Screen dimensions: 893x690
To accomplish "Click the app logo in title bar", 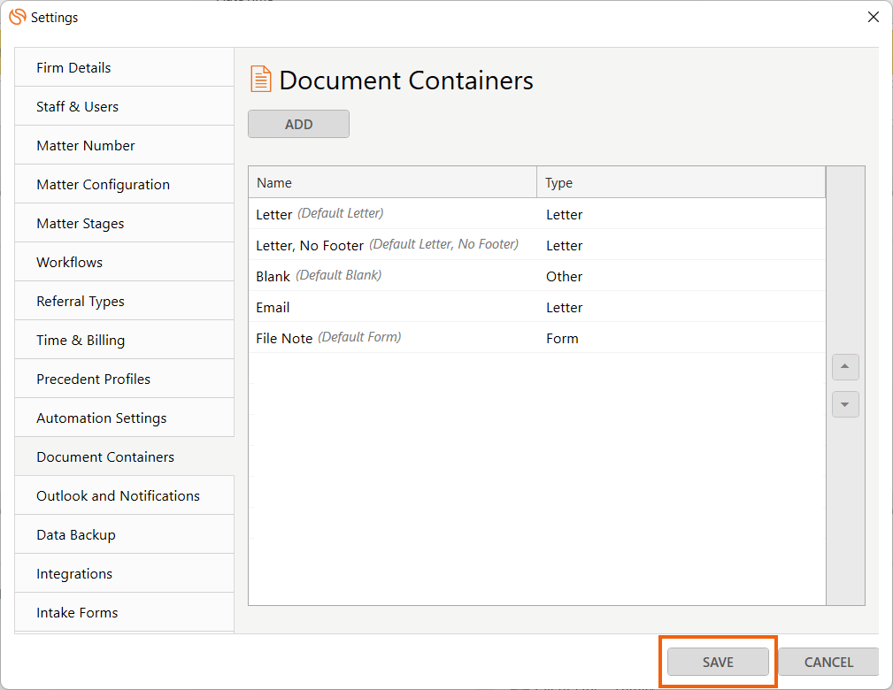I will pos(17,17).
